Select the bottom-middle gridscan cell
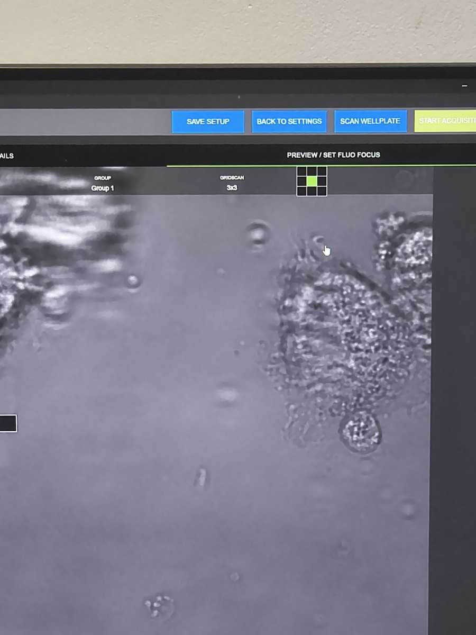476x635 pixels. click(x=312, y=191)
